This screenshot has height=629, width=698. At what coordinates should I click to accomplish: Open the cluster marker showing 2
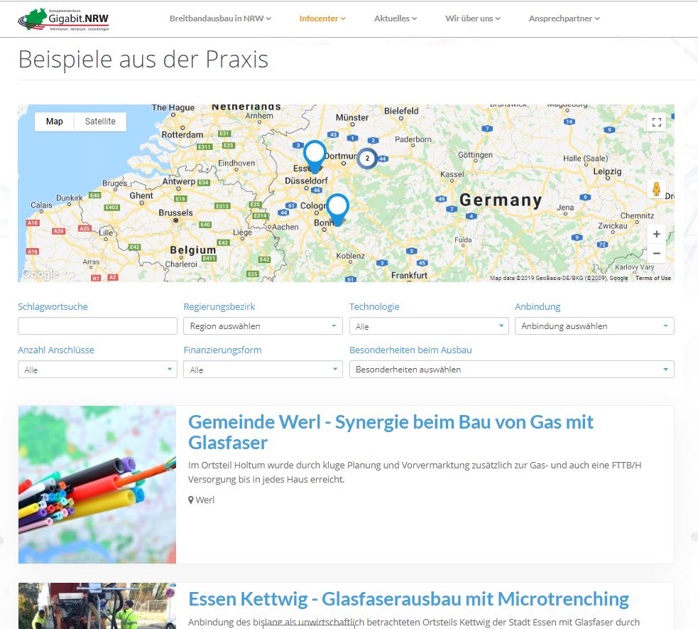pyautogui.click(x=367, y=158)
